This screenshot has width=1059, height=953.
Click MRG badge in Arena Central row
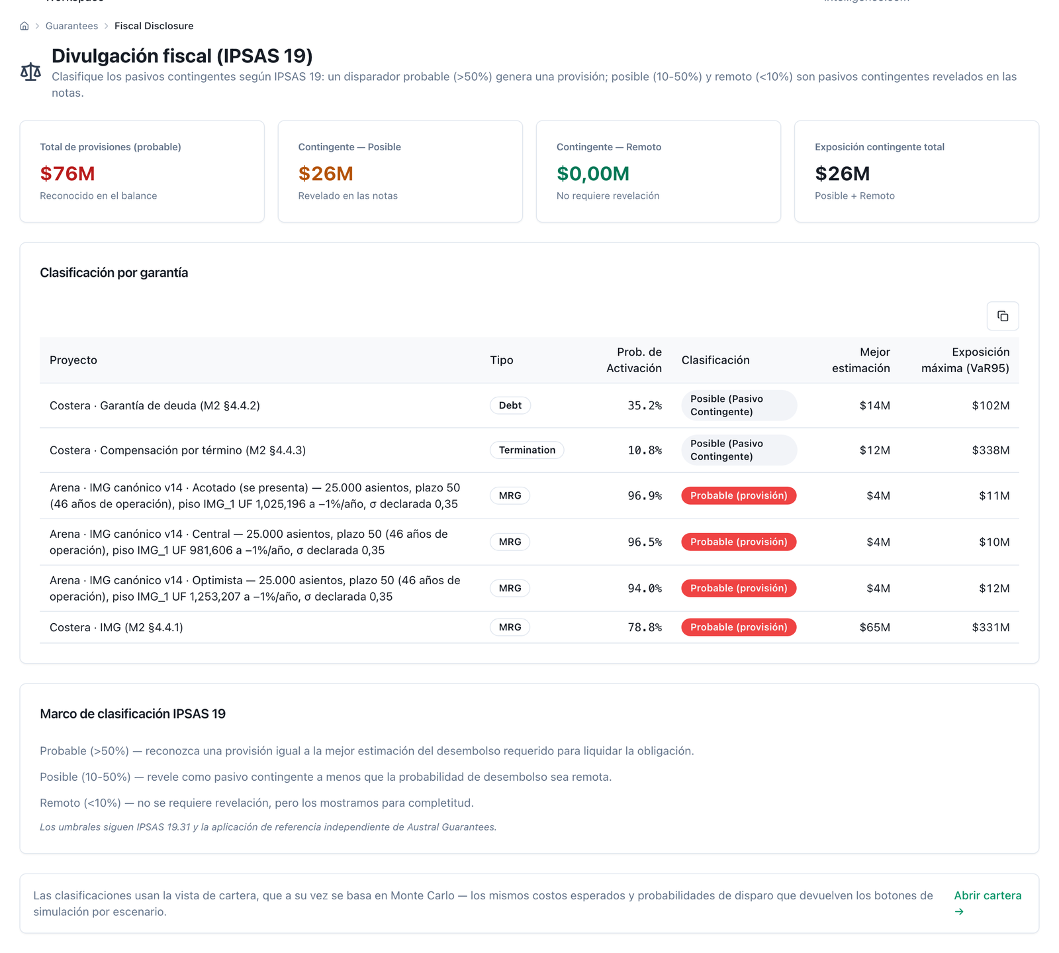[x=510, y=542]
